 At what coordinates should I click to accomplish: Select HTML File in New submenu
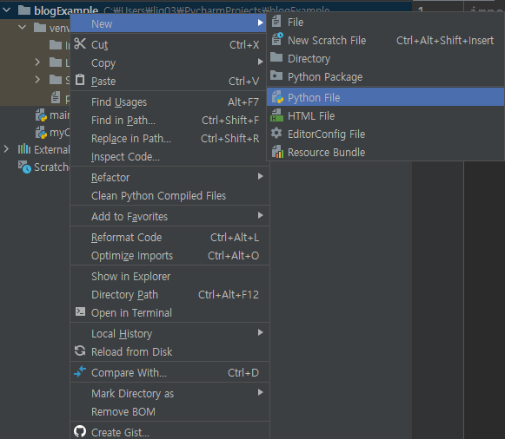(x=386, y=115)
